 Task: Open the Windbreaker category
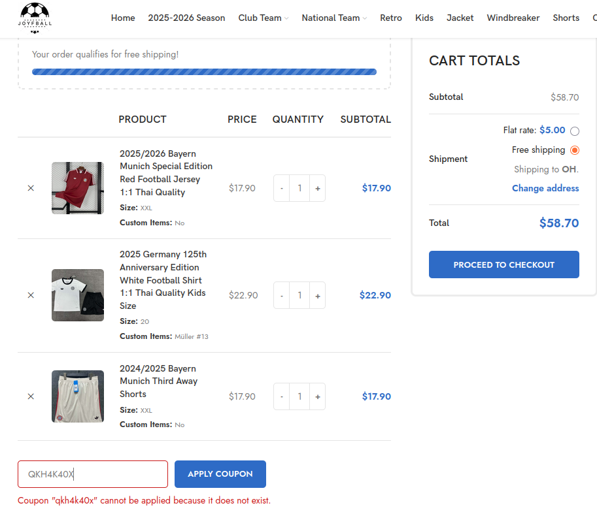click(513, 18)
